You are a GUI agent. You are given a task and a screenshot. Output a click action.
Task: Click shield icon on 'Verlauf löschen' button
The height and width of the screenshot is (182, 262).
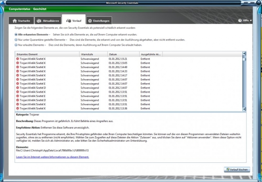(x=228, y=169)
